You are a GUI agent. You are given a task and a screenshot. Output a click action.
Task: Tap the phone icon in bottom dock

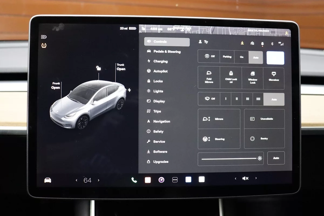coord(134,180)
